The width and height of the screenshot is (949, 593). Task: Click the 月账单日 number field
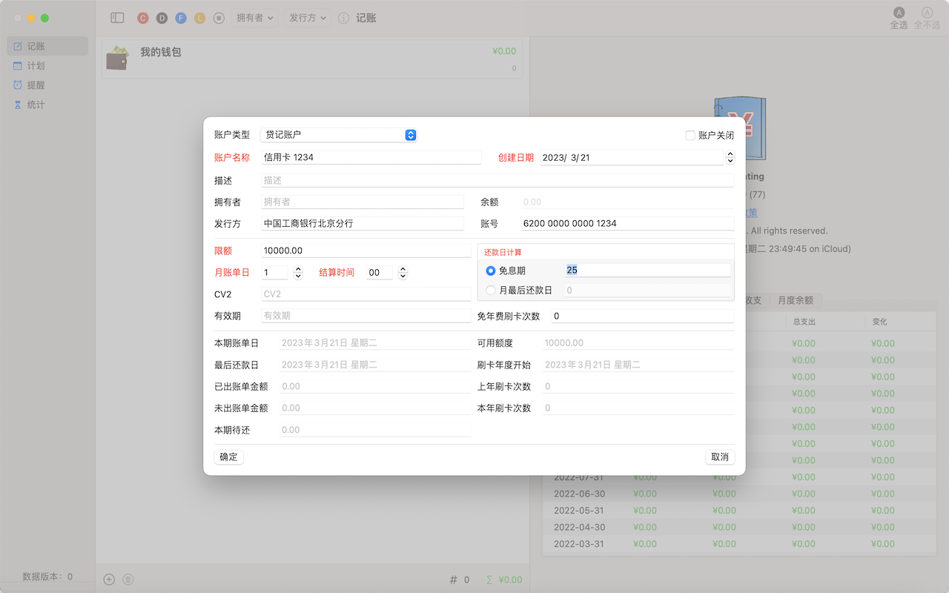pyautogui.click(x=274, y=272)
